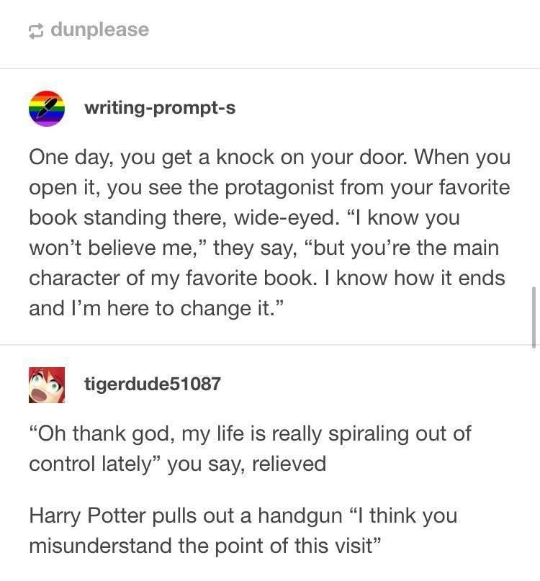Screen dimensions: 540x581
Task: Open the dunplease blog link
Action: point(99,30)
